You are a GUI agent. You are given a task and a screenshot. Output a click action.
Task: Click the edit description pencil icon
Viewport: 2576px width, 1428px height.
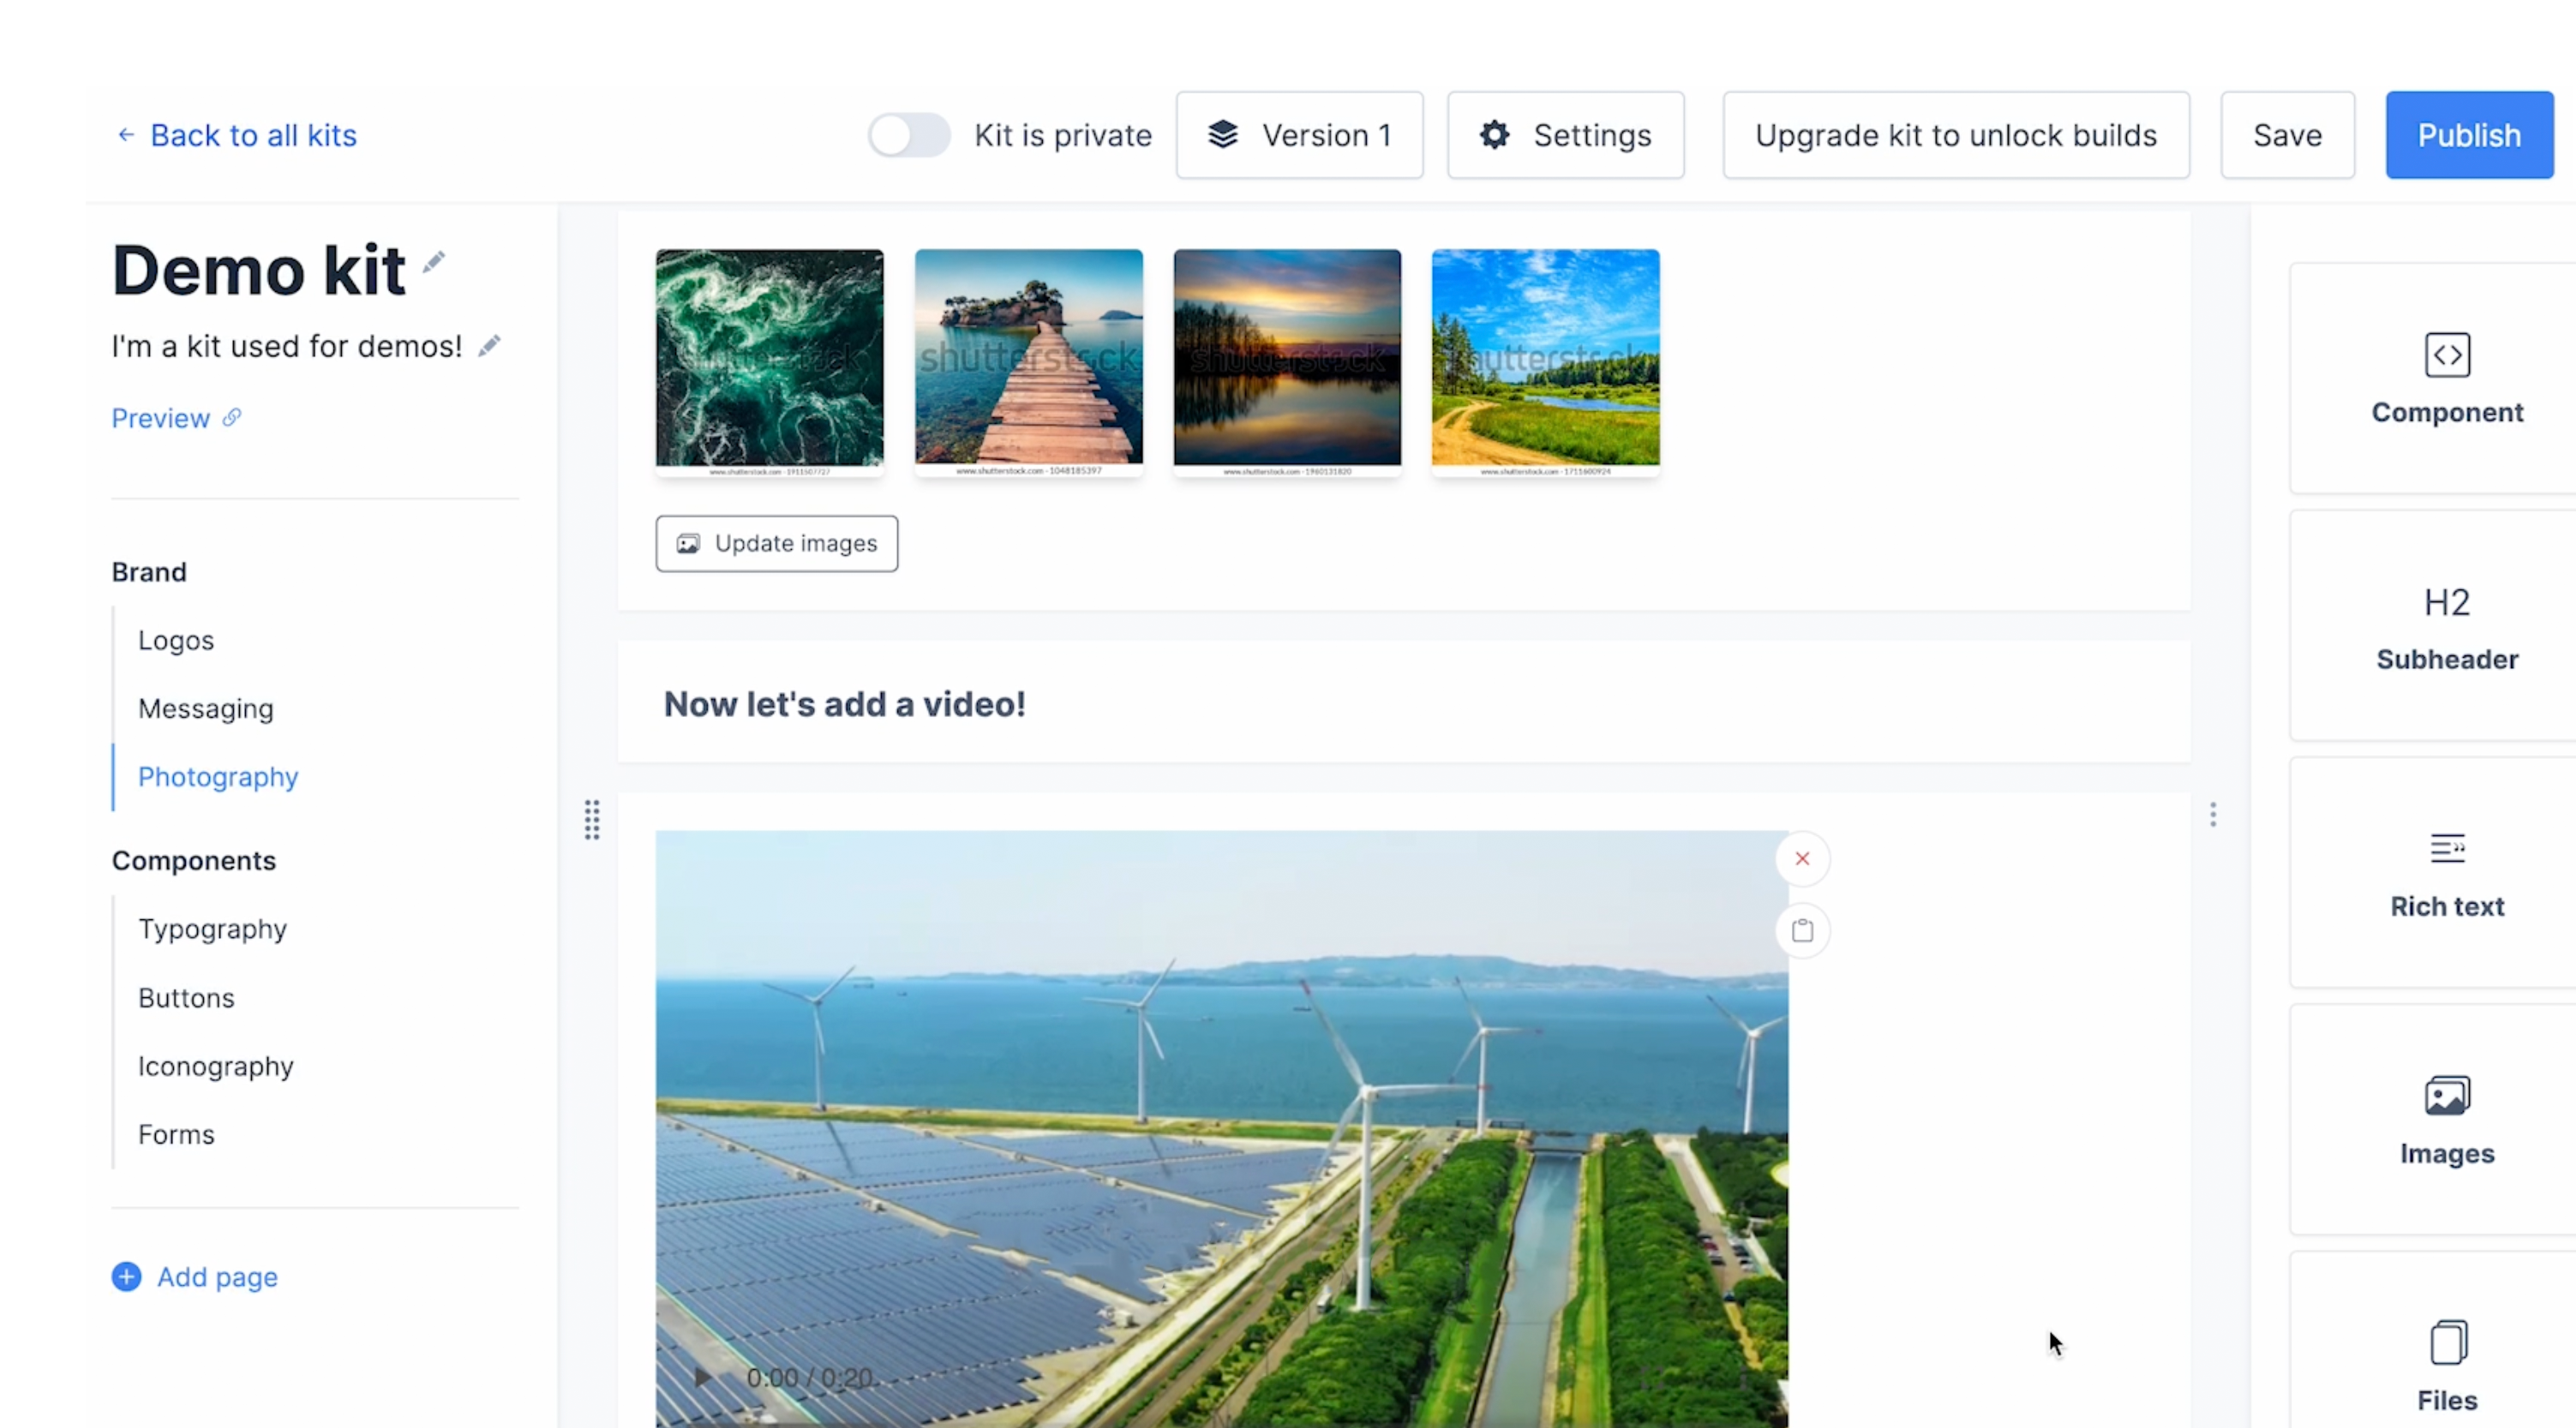[488, 344]
